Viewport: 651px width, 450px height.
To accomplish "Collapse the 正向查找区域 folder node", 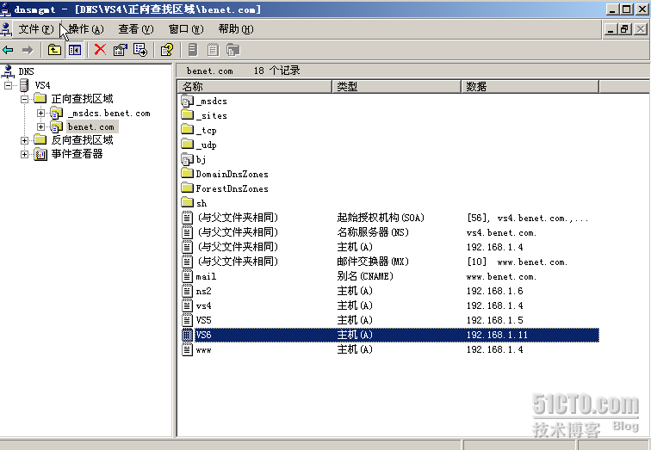I will coord(24,99).
